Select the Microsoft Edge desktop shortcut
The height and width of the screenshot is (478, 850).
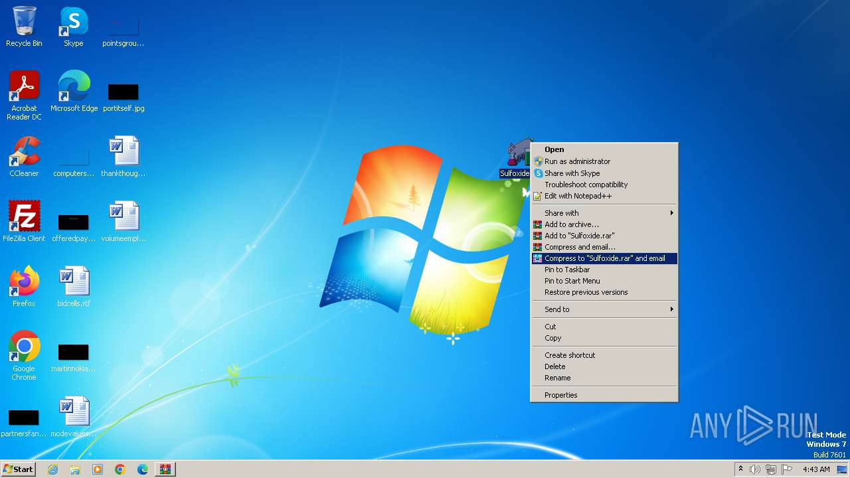pos(74,92)
